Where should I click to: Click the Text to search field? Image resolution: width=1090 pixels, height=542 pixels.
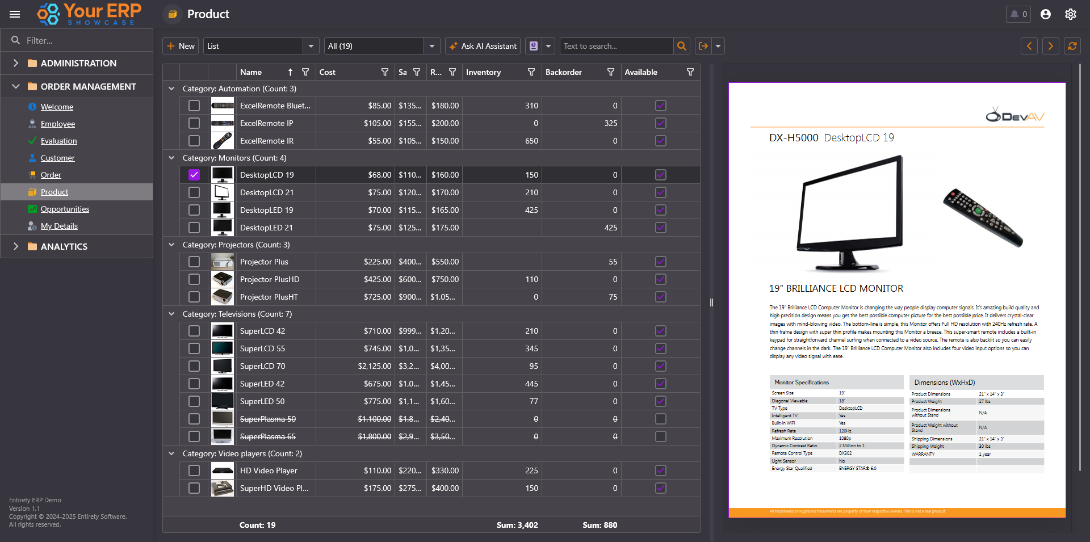point(616,46)
